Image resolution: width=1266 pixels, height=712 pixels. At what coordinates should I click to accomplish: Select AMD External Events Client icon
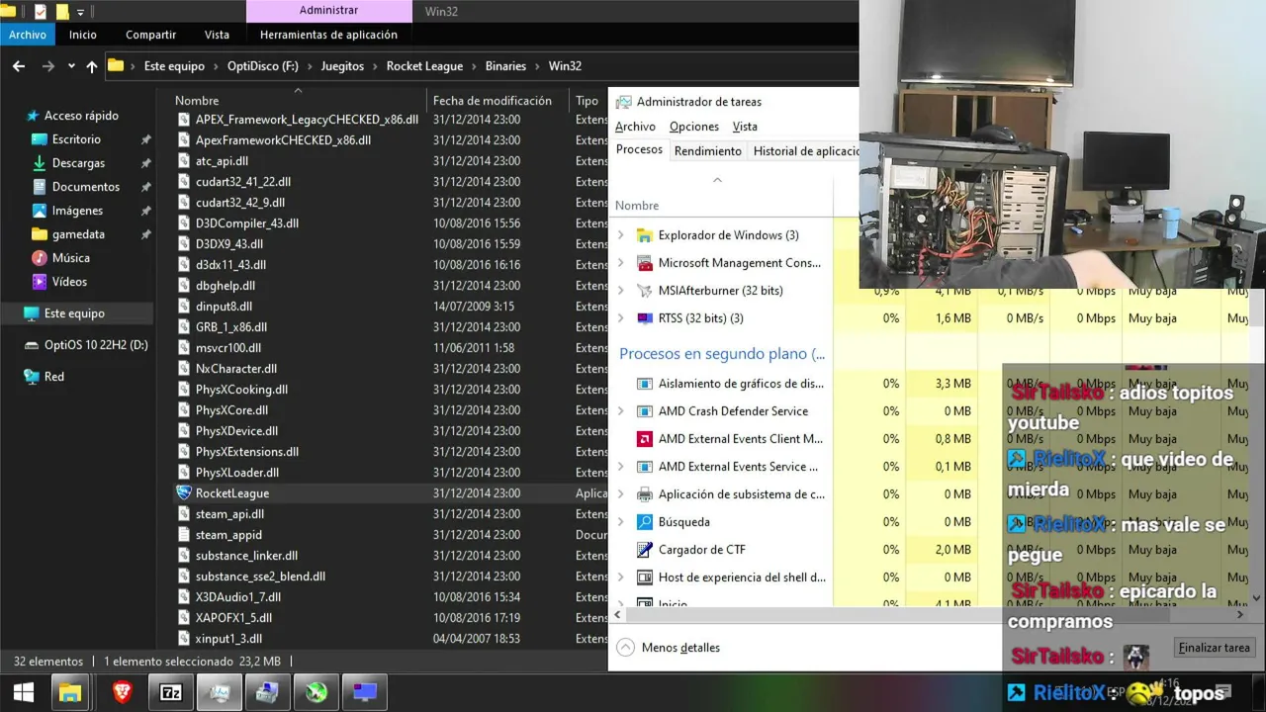coord(645,439)
